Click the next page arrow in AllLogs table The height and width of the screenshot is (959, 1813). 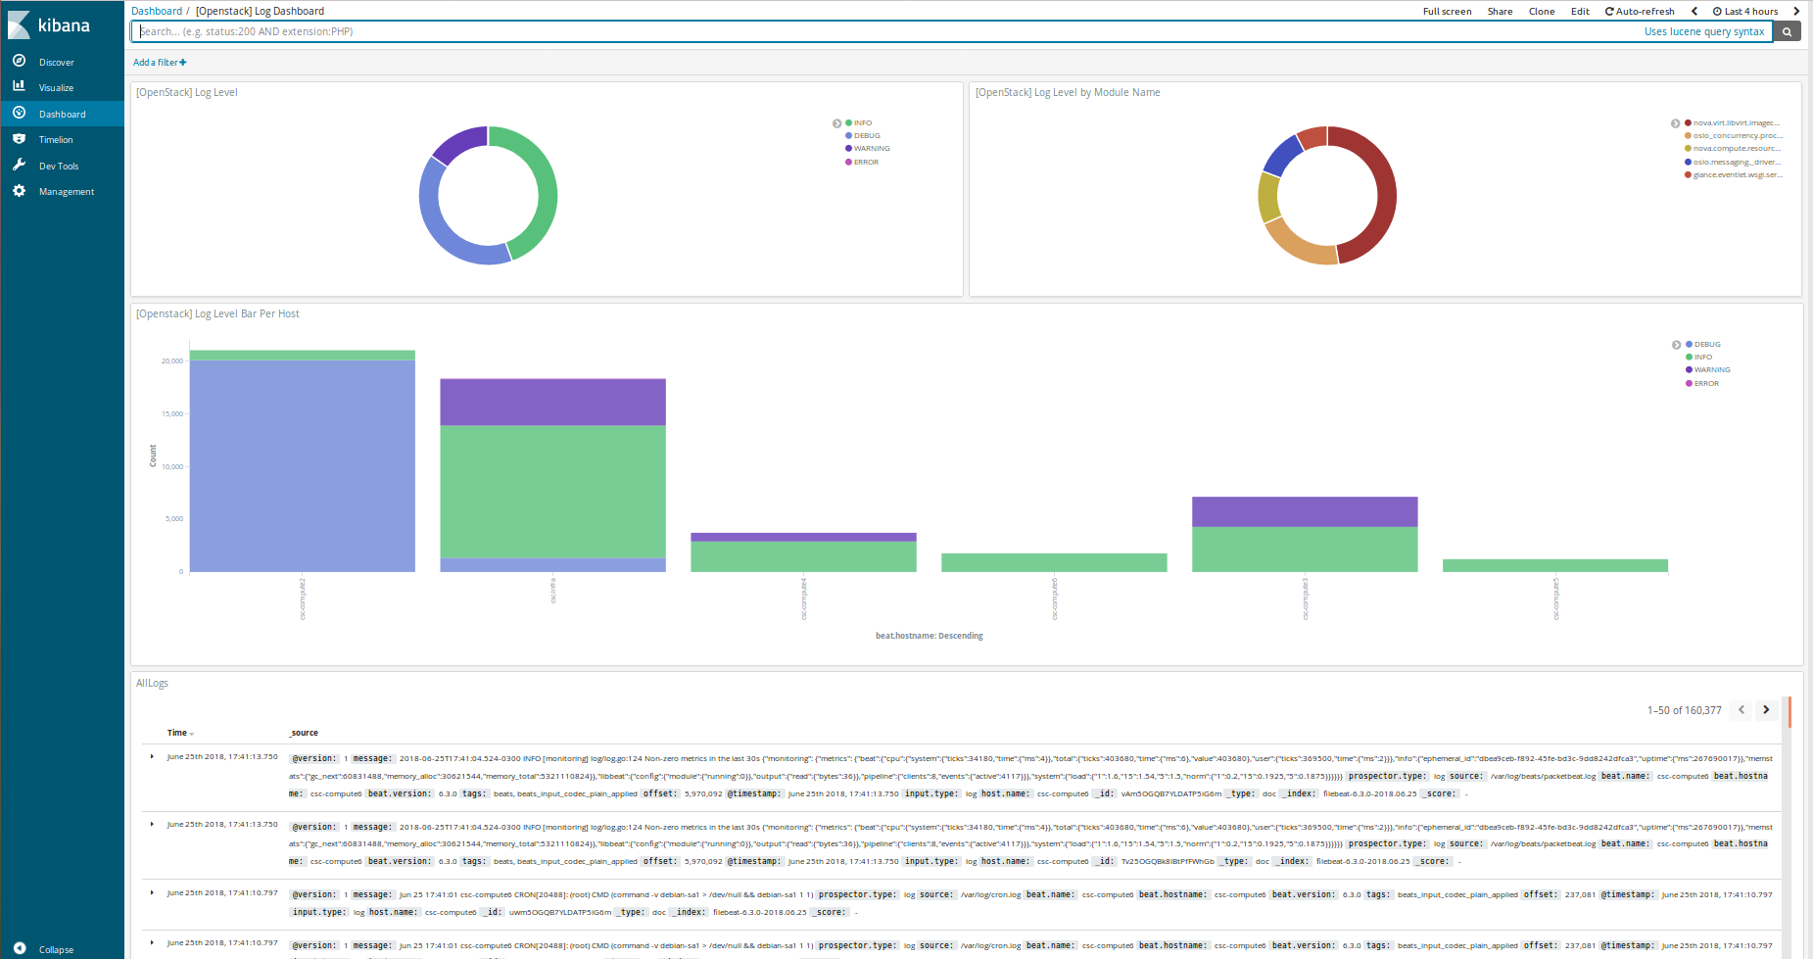tap(1766, 709)
